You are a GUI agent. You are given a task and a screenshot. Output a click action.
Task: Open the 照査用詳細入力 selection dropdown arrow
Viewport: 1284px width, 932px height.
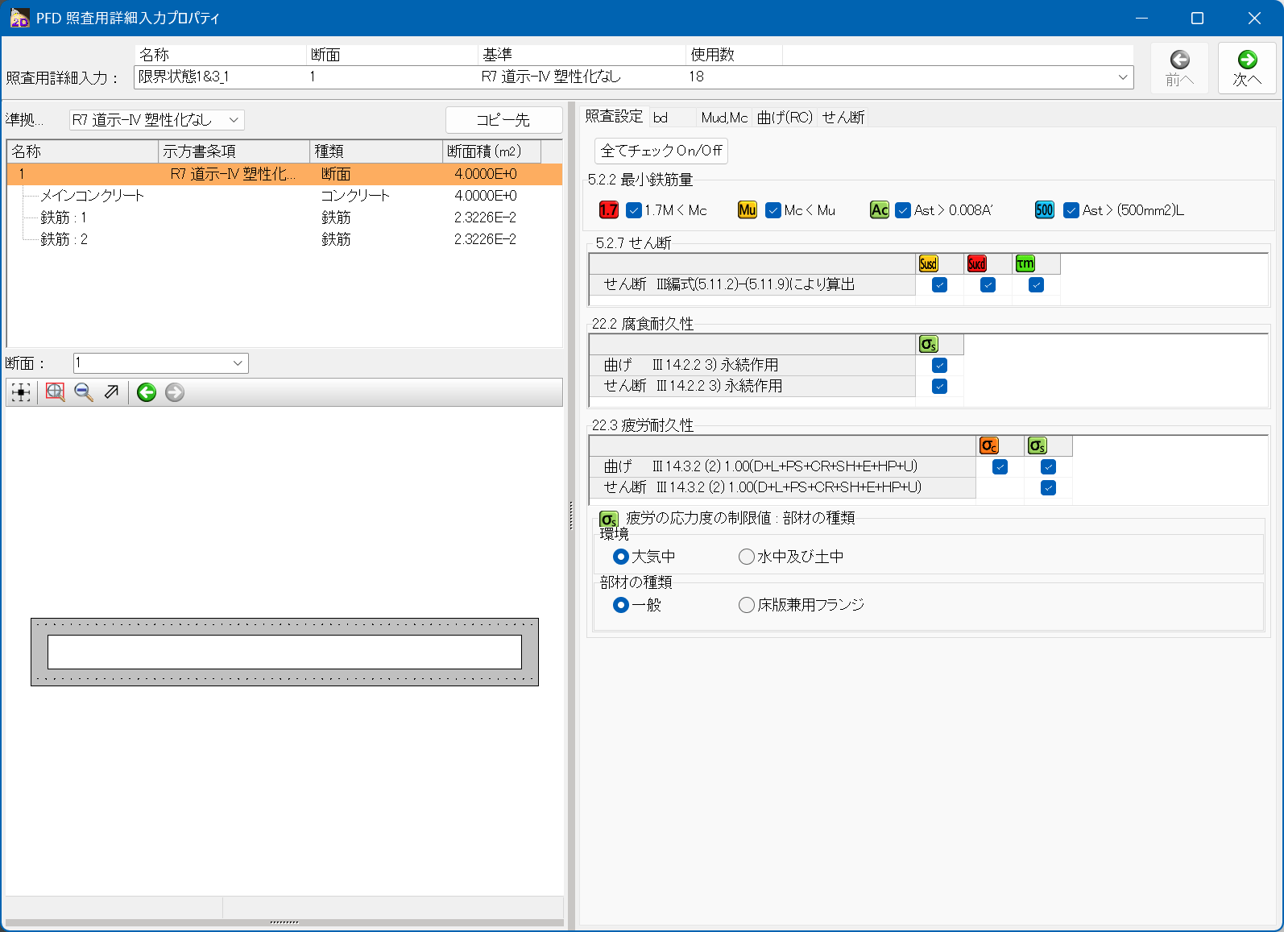point(1122,77)
